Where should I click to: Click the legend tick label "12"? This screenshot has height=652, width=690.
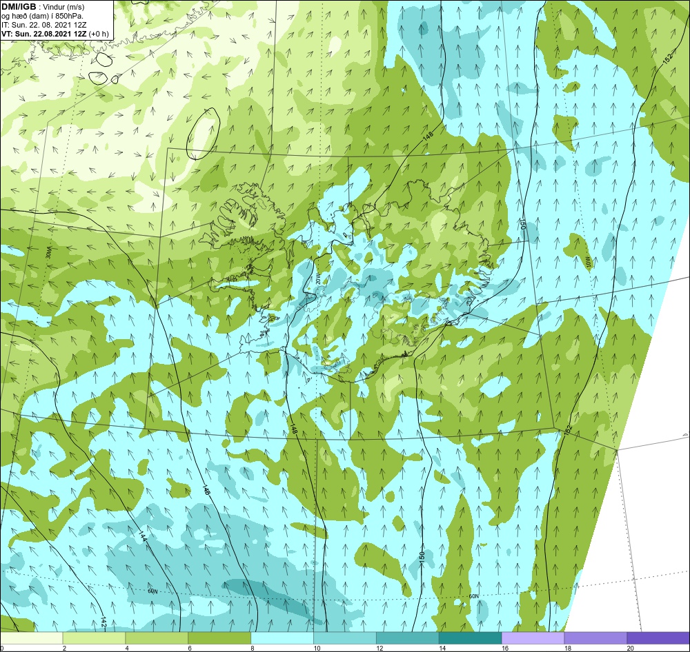(x=379, y=648)
